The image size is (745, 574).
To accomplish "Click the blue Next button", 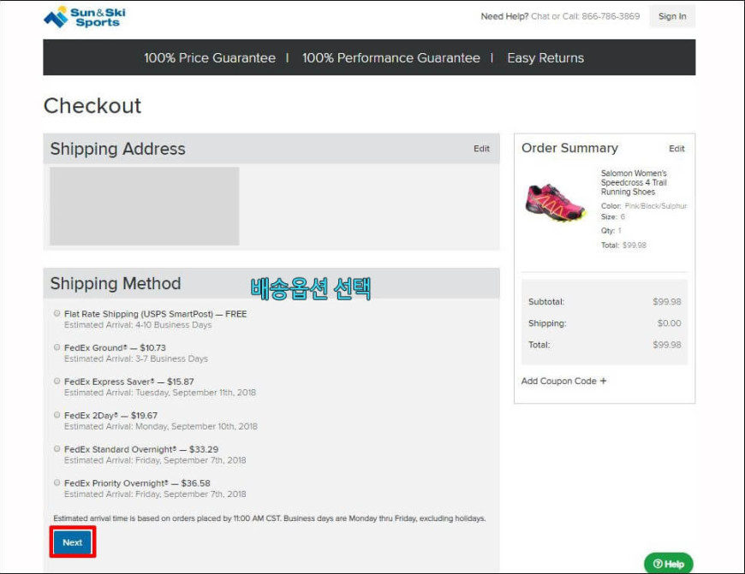I will pos(72,542).
